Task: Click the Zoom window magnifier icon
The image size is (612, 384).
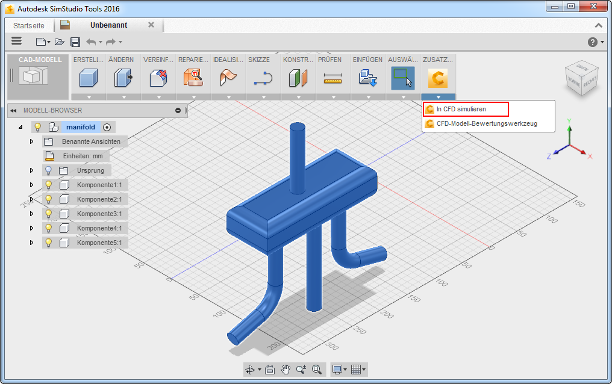Action: pyautogui.click(x=317, y=369)
